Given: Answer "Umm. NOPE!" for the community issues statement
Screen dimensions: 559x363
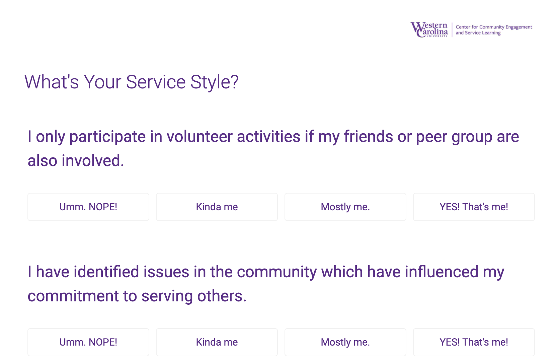Looking at the screenshot, I should click(88, 342).
